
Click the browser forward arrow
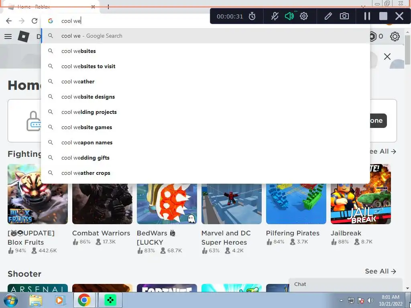(x=22, y=21)
